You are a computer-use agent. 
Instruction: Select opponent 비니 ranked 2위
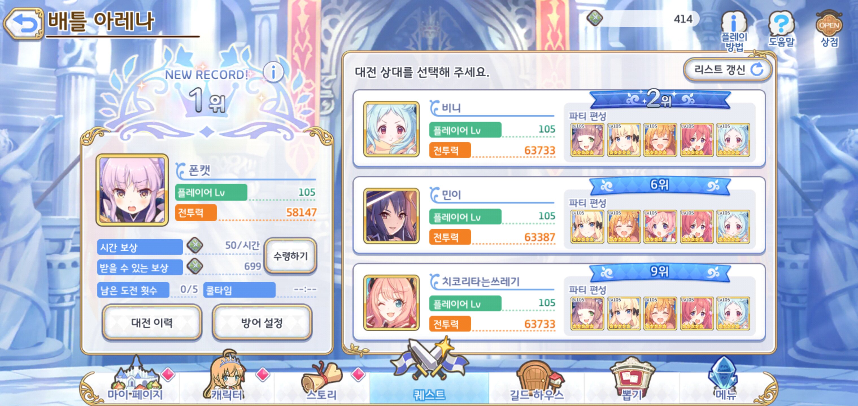click(x=559, y=129)
